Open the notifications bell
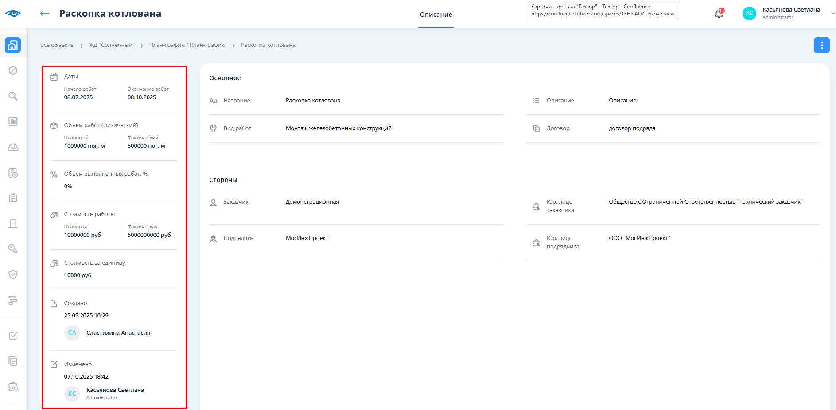Image resolution: width=836 pixels, height=410 pixels. click(x=719, y=14)
